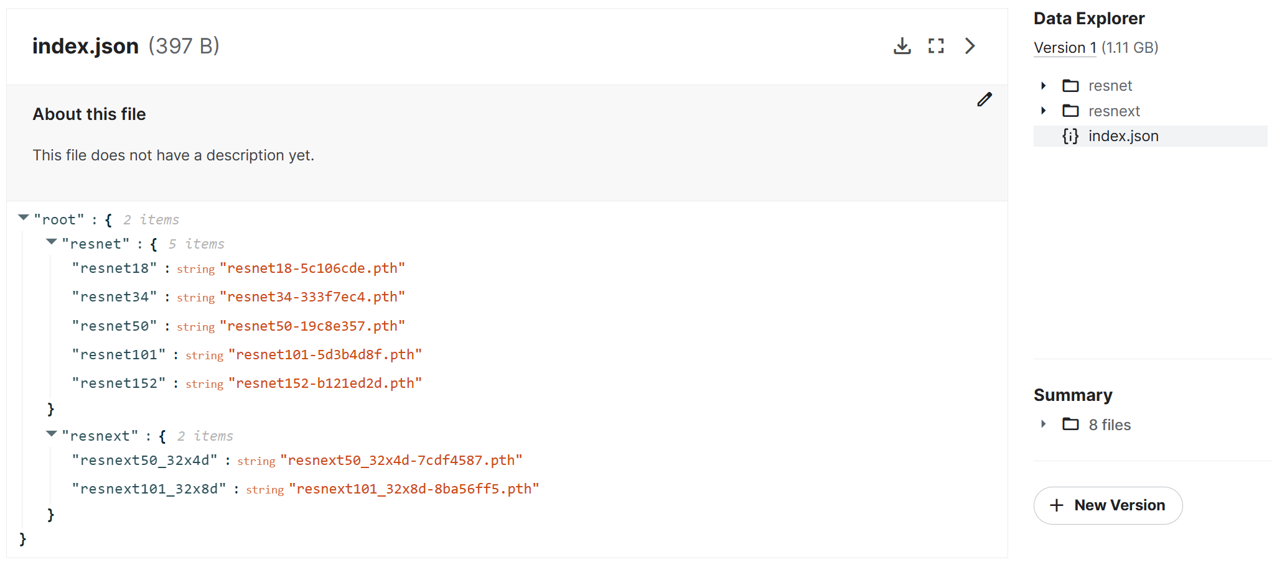This screenshot has height=565, width=1277.
Task: Click the download icon for index.json
Action: [902, 45]
